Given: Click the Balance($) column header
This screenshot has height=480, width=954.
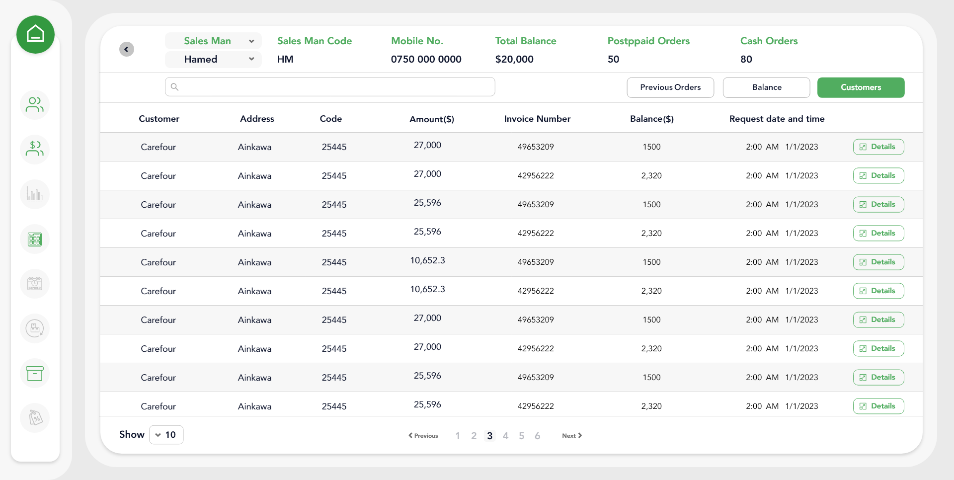Looking at the screenshot, I should [x=652, y=119].
